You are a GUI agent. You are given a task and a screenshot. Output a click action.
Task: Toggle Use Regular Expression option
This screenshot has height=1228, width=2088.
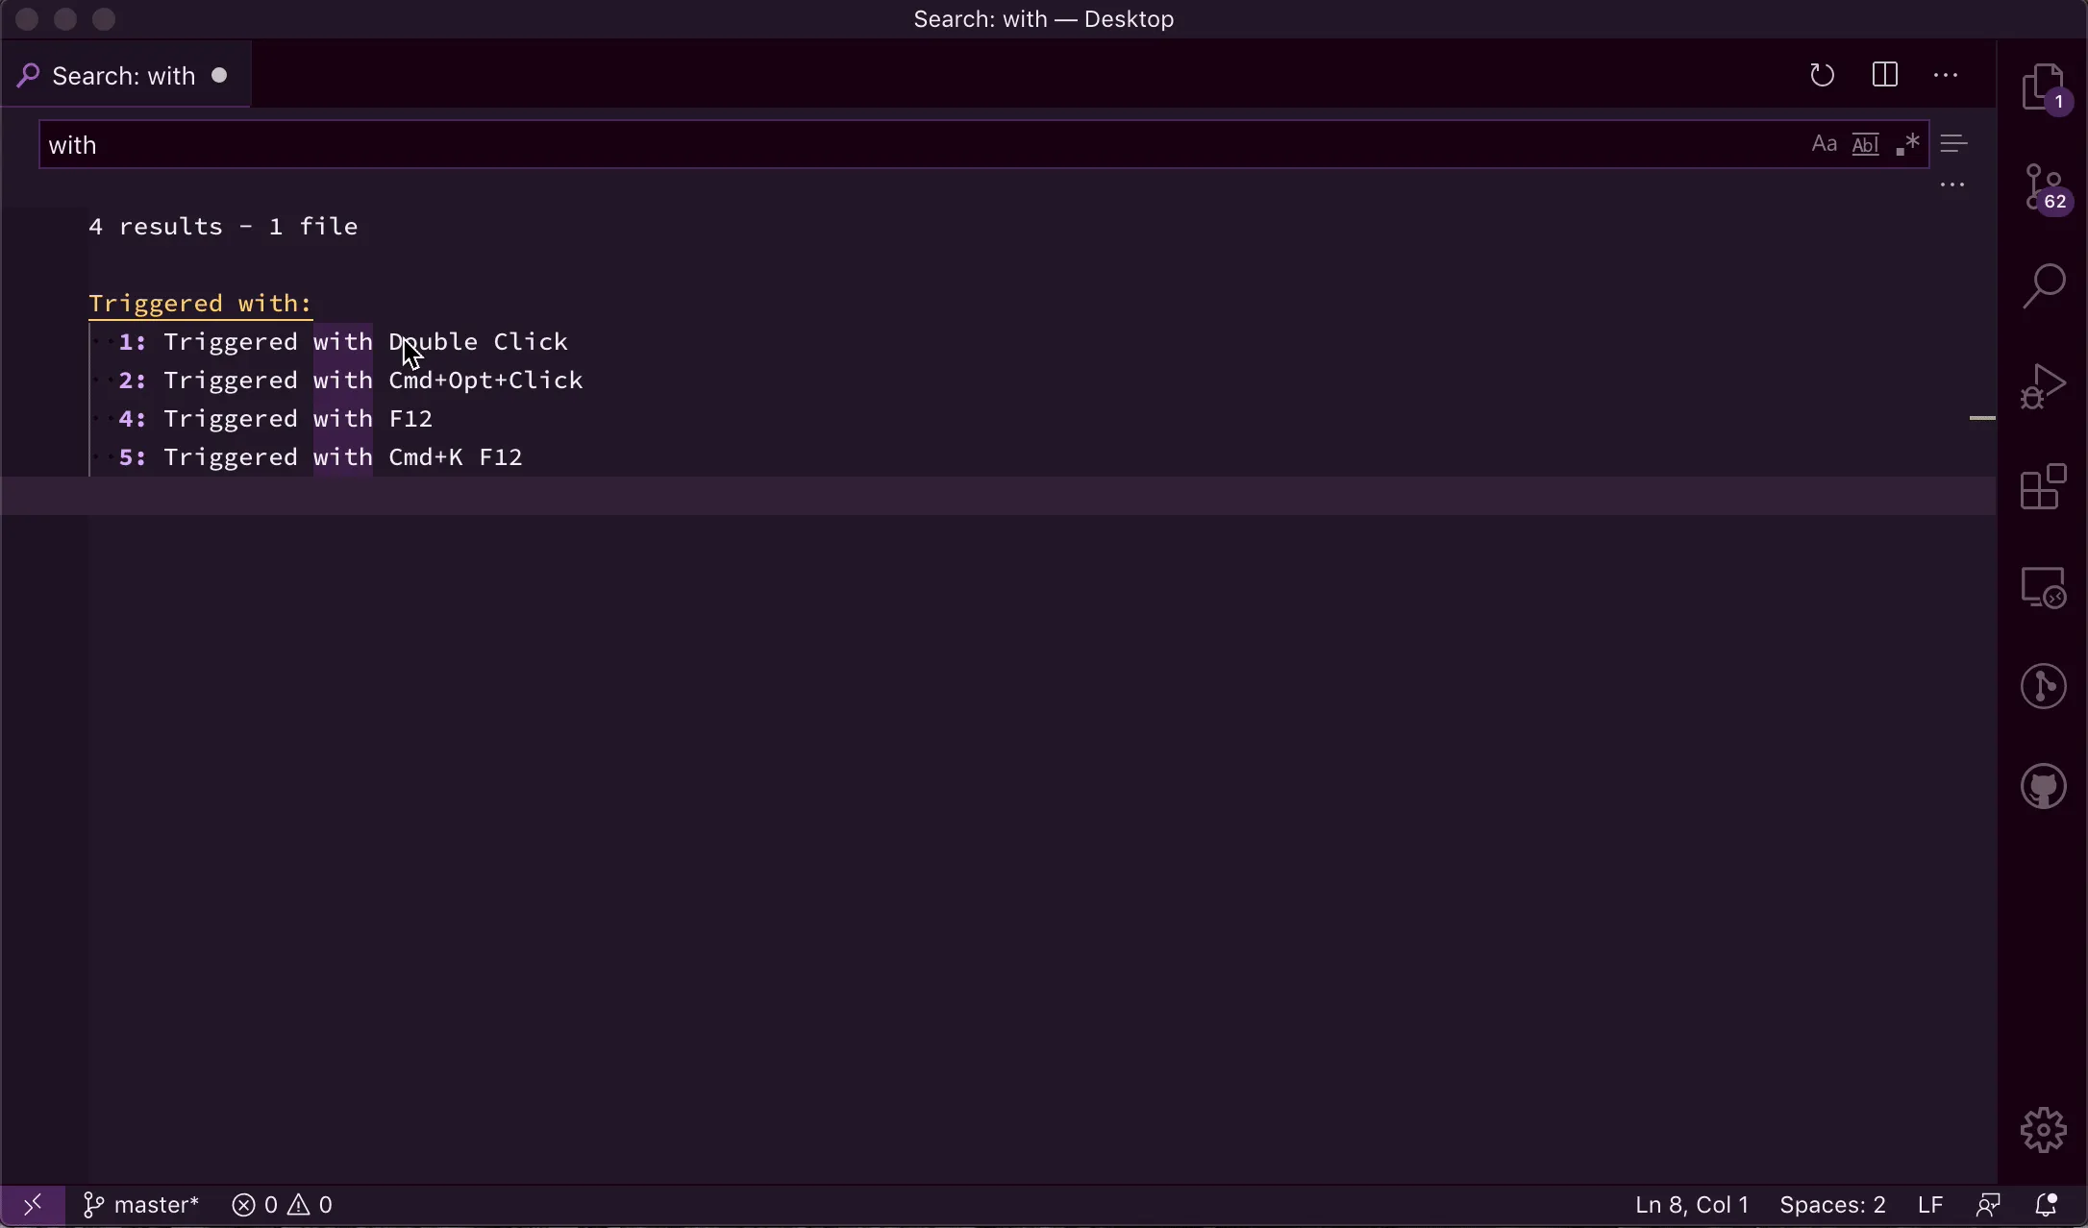pyautogui.click(x=1907, y=145)
